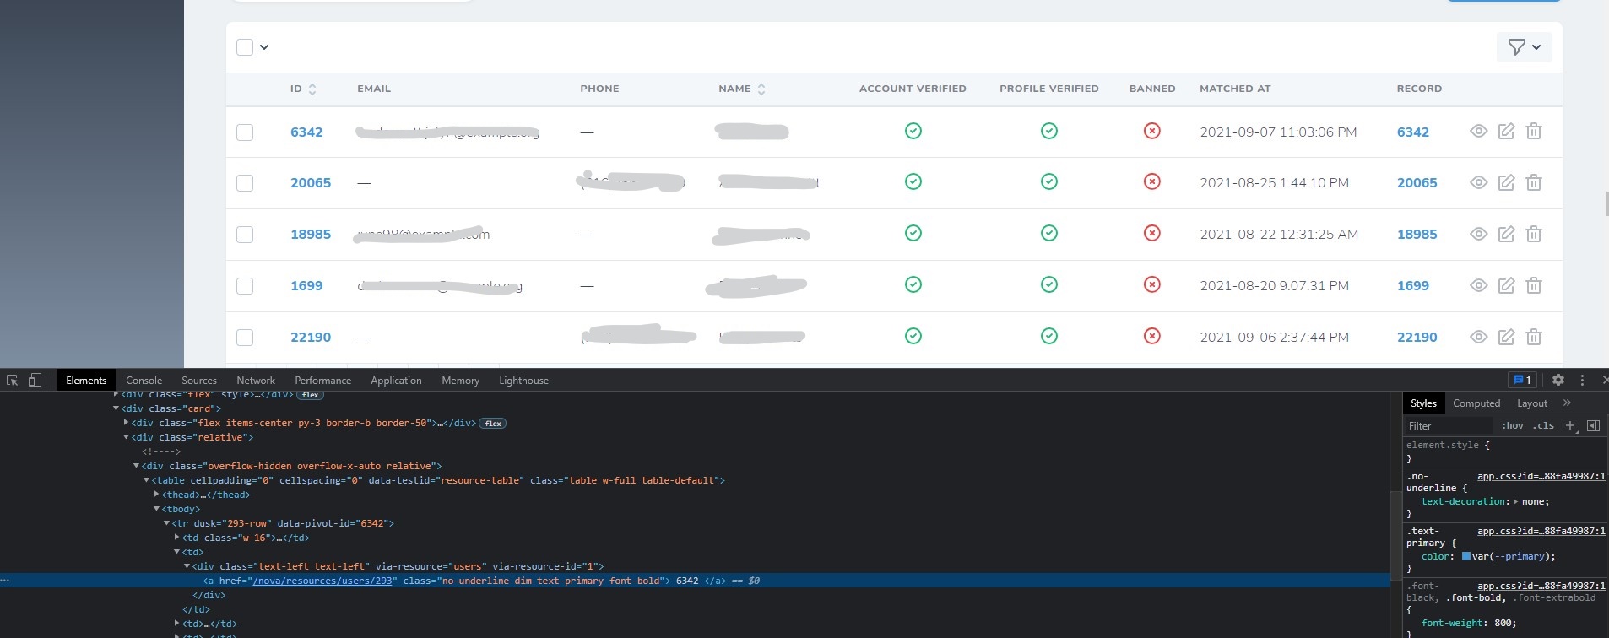
Task: Click the edit pencil icon for row 20065
Action: click(1506, 182)
